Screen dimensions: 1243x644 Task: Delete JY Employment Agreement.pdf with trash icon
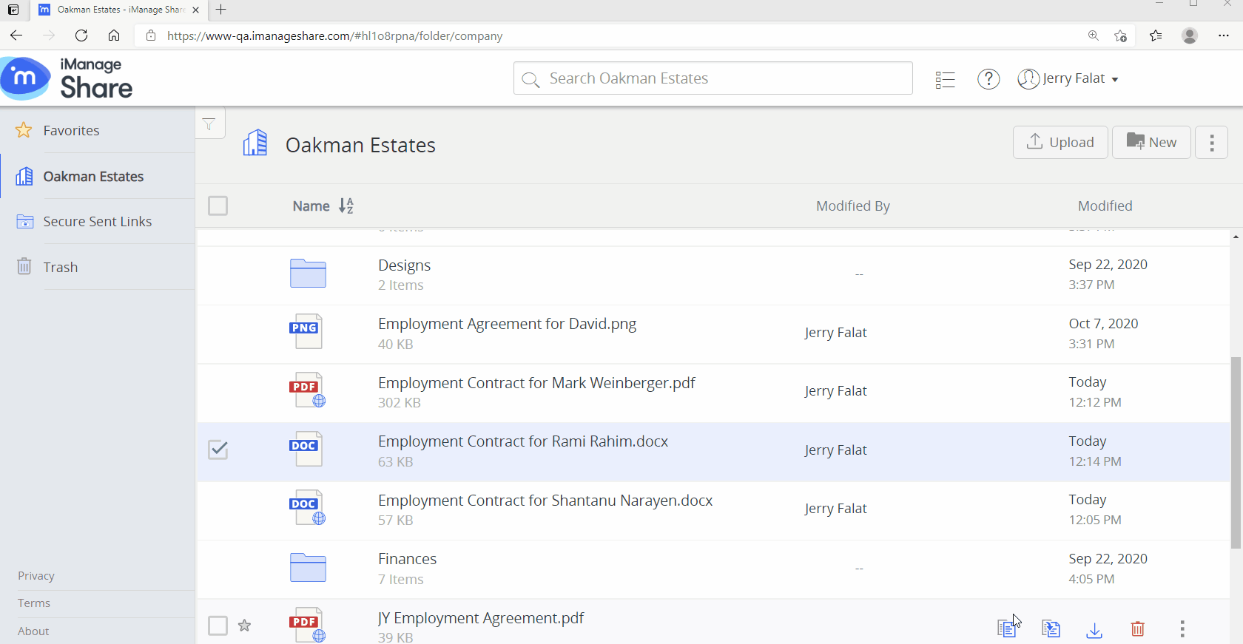pos(1138,629)
